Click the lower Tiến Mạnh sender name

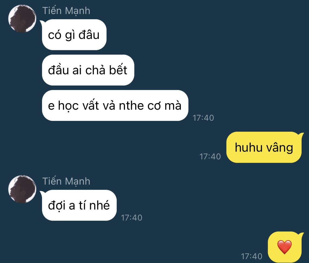coord(66,181)
